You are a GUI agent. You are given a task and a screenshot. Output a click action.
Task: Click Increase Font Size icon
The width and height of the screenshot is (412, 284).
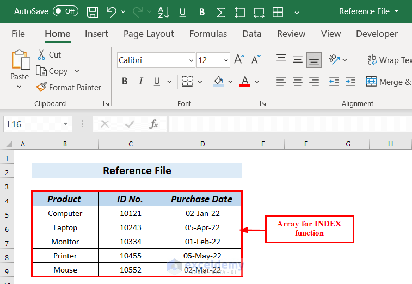[x=239, y=60]
